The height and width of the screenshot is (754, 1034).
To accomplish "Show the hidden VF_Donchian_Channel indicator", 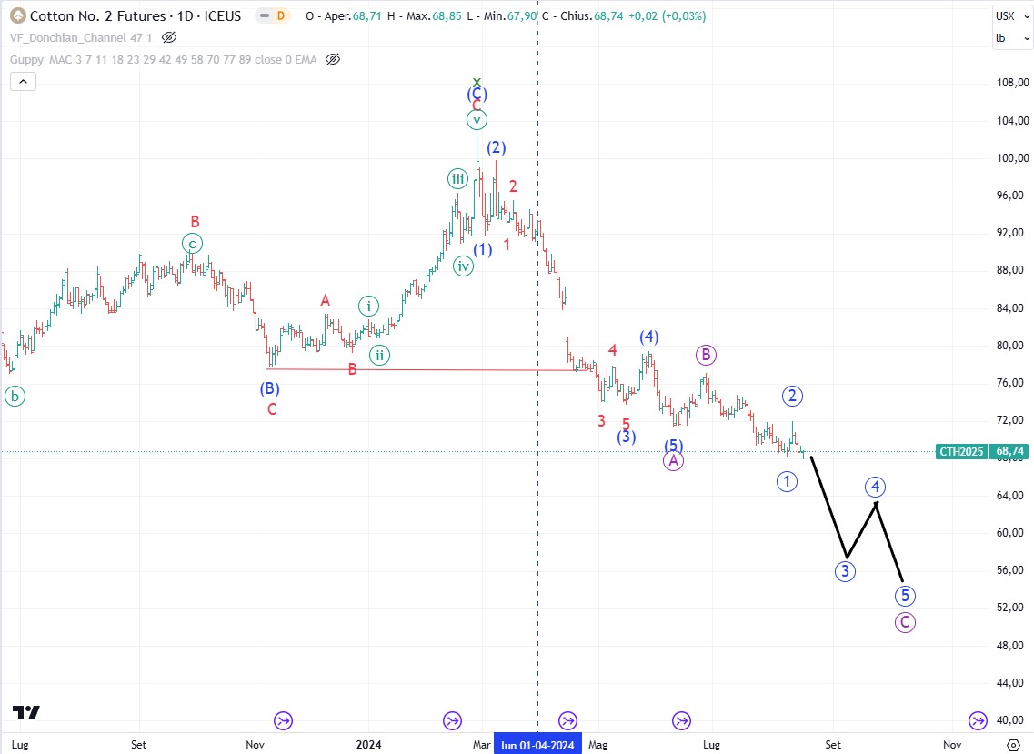I will click(169, 37).
